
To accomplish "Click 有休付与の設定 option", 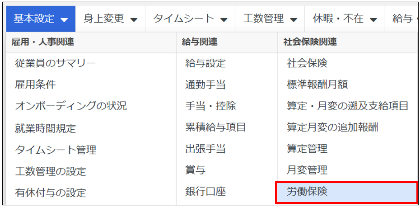I will click(51, 193).
